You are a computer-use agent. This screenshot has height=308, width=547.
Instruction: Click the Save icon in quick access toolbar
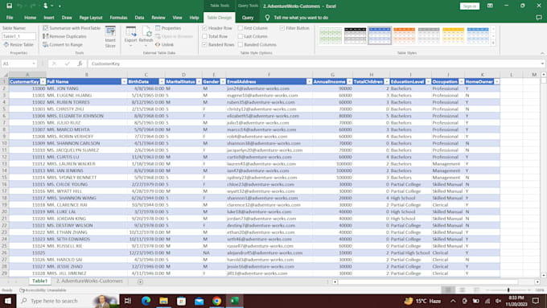[x=9, y=6]
